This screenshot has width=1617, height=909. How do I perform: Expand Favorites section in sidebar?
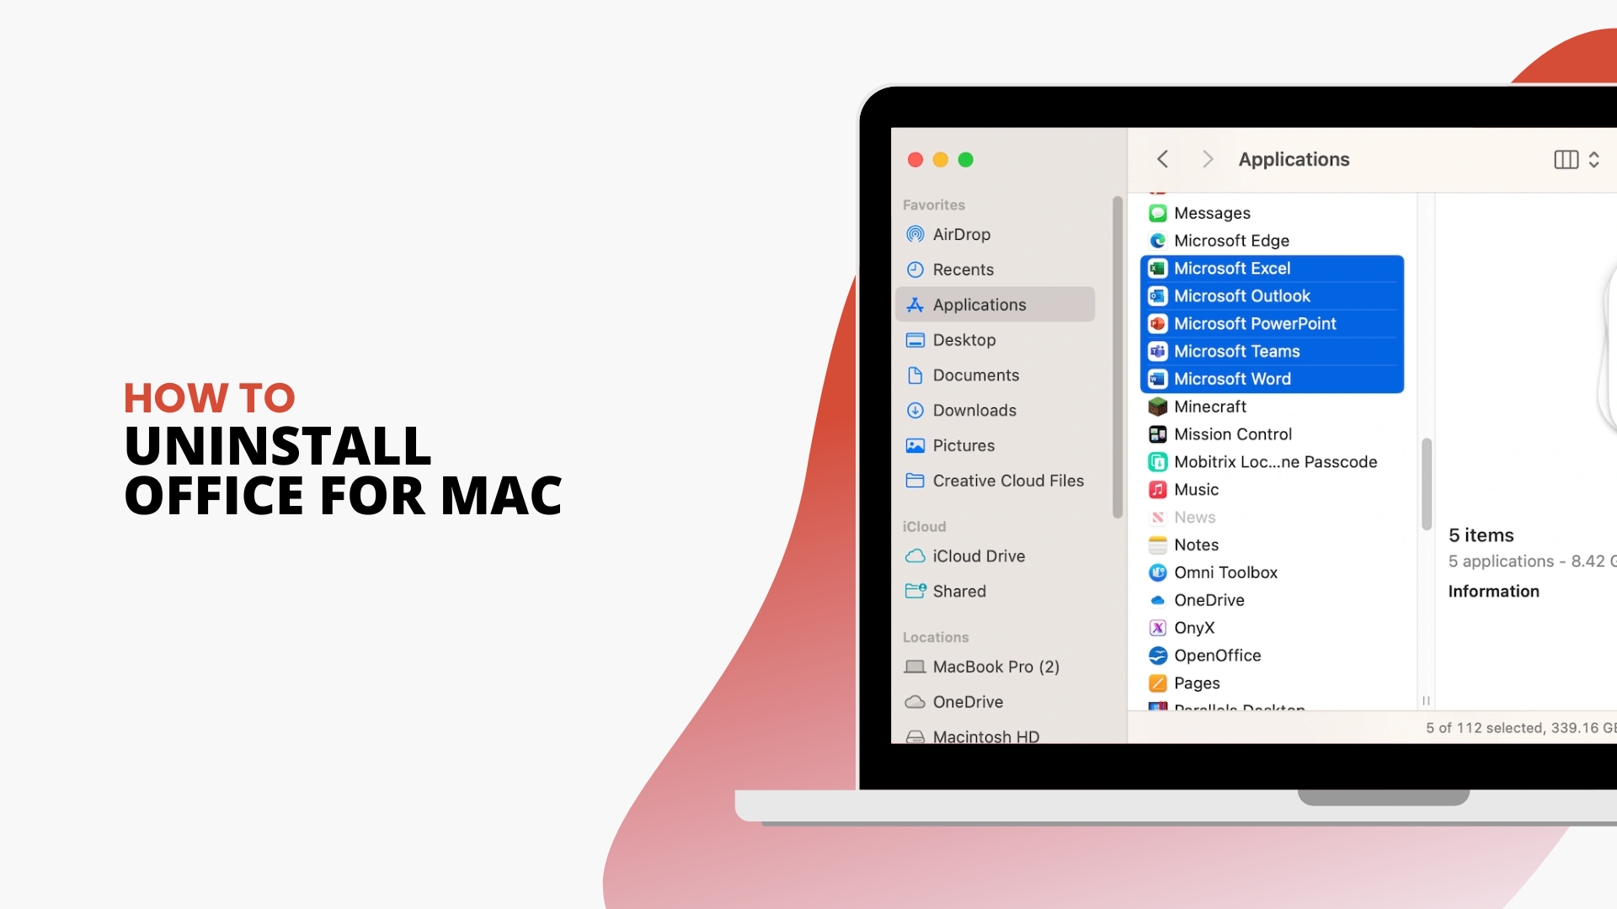point(933,205)
